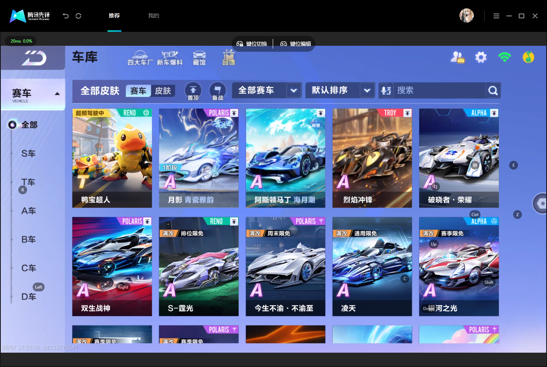Open the user avatar profile
The width and height of the screenshot is (547, 367).
[x=467, y=16]
